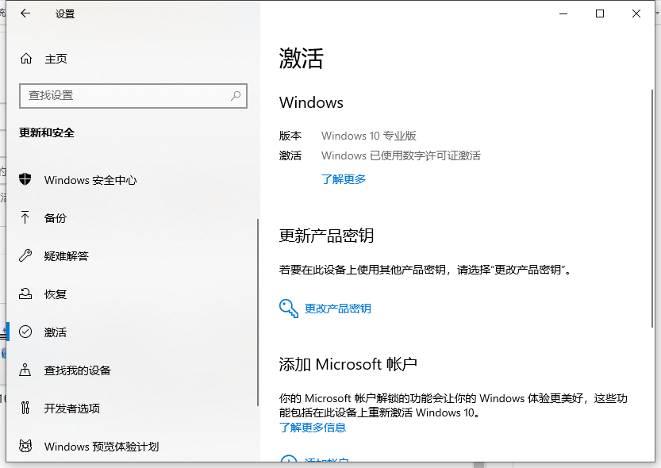The width and height of the screenshot is (661, 468).
Task: Click the key icon for 更改产品密钥
Action: pos(288,309)
